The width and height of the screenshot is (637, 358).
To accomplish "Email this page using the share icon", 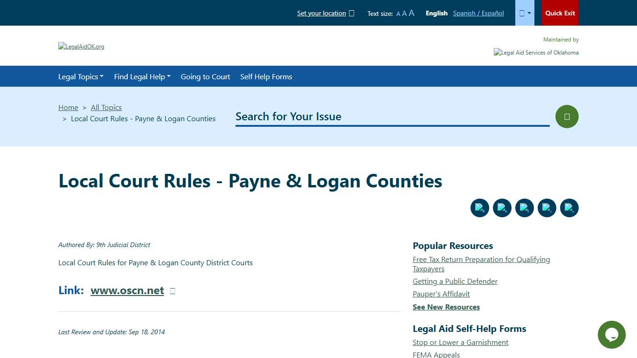I will point(547,208).
